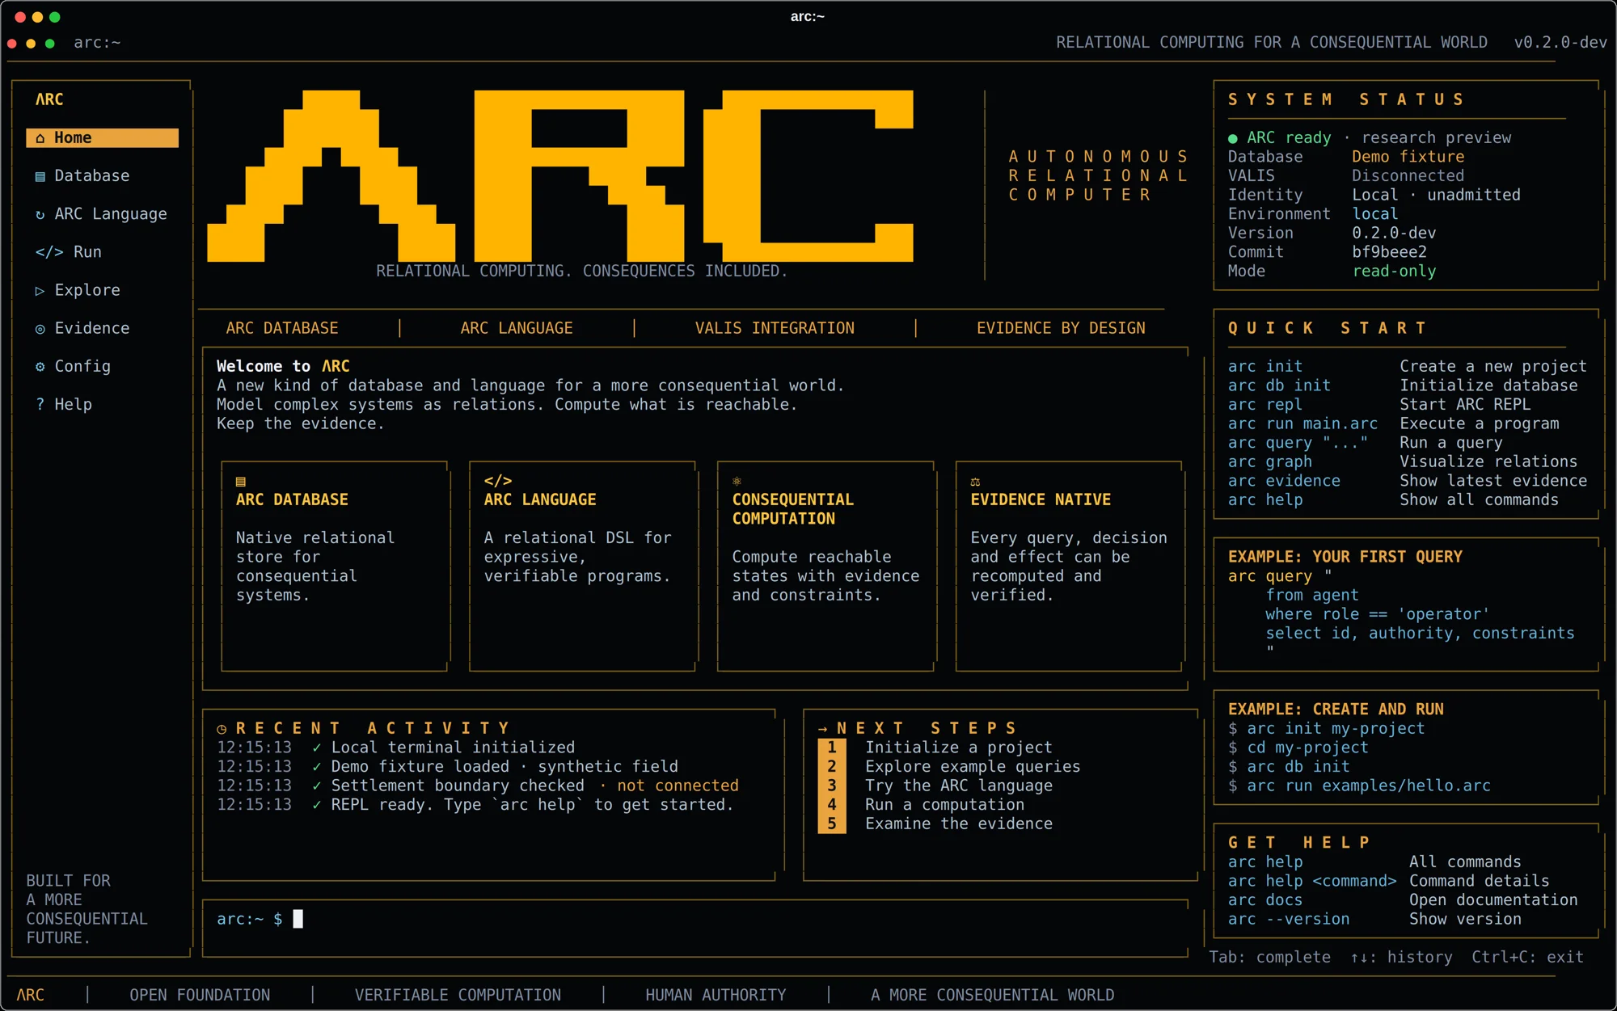Image resolution: width=1617 pixels, height=1011 pixels.
Task: Click the Run code-brackets icon
Action: [49, 252]
